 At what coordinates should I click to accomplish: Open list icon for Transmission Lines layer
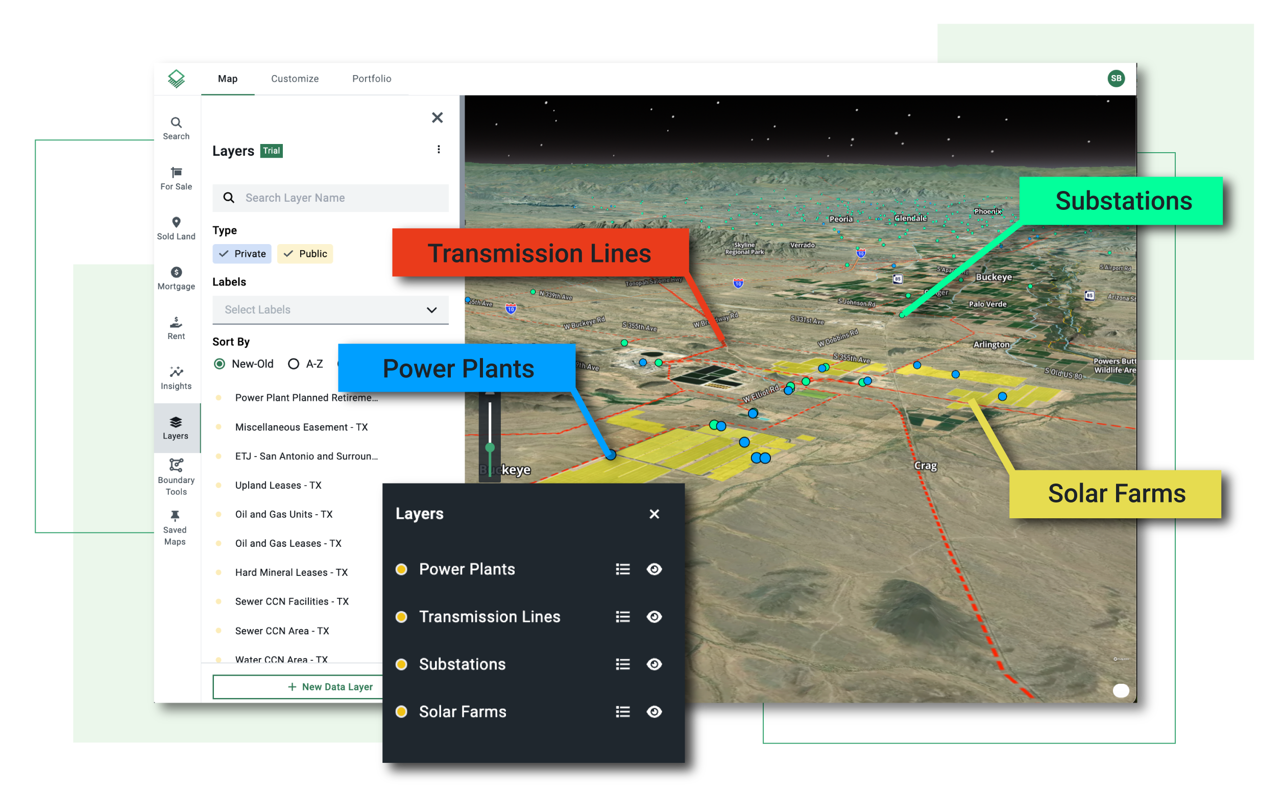point(622,616)
